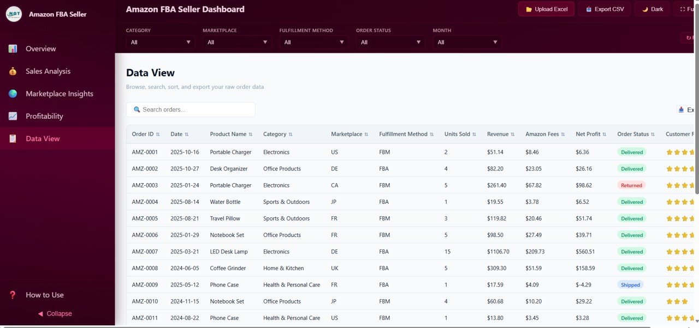This screenshot has width=699, height=328.
Task: Toggle sorting on the Revenue column
Action: click(x=500, y=134)
